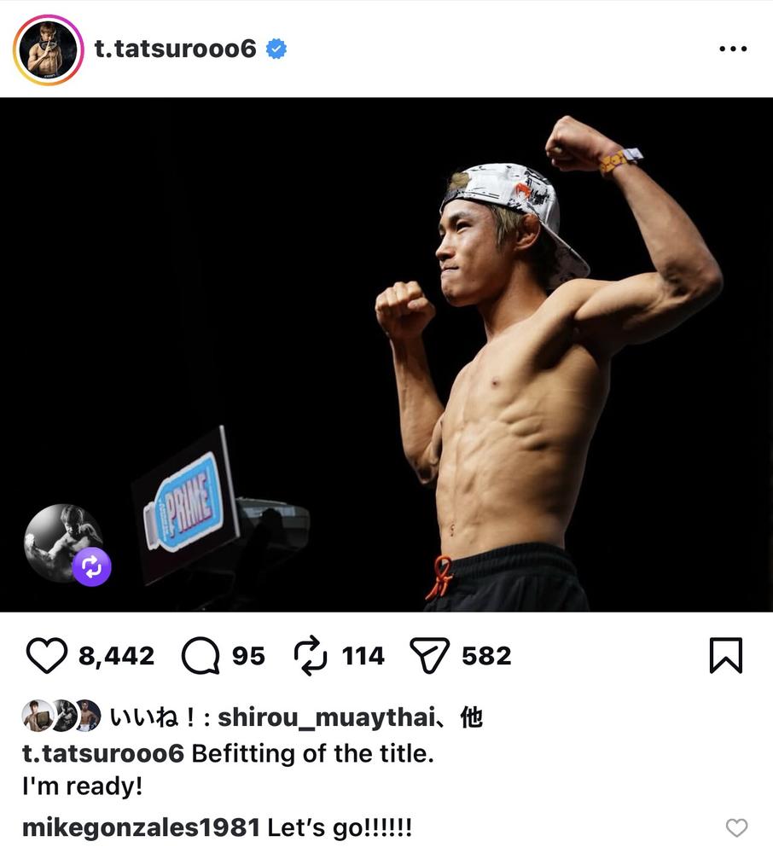Open mikegonzales1981 commenter profile
Screen dimensions: 773x853
click(x=142, y=827)
